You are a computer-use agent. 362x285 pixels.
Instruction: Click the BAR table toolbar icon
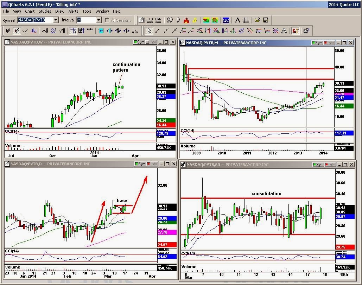point(158,20)
